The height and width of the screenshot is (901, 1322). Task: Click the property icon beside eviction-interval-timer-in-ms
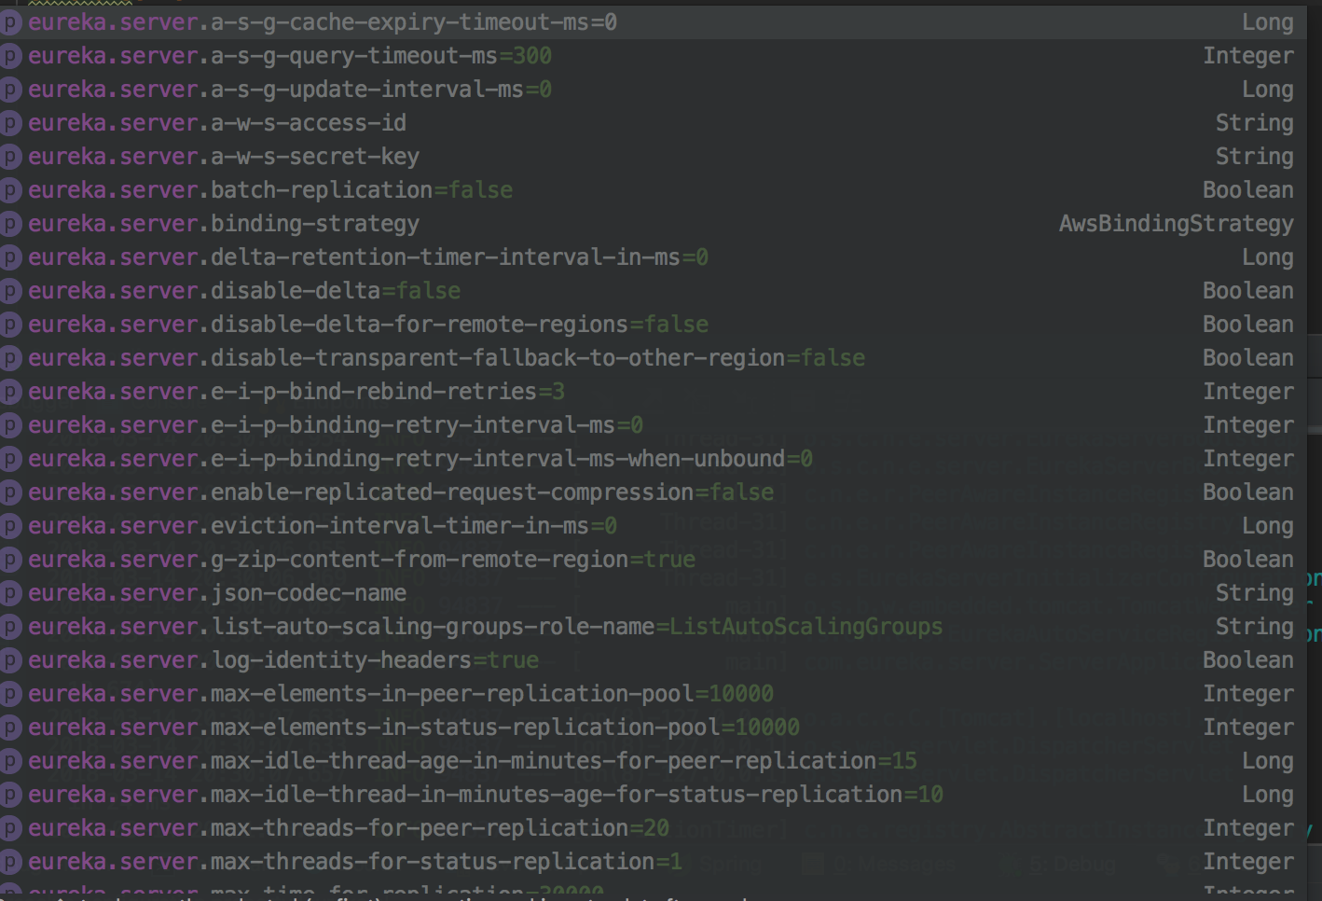(11, 526)
